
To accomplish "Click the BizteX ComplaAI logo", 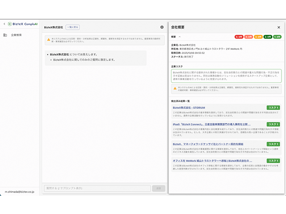I will point(23,24).
